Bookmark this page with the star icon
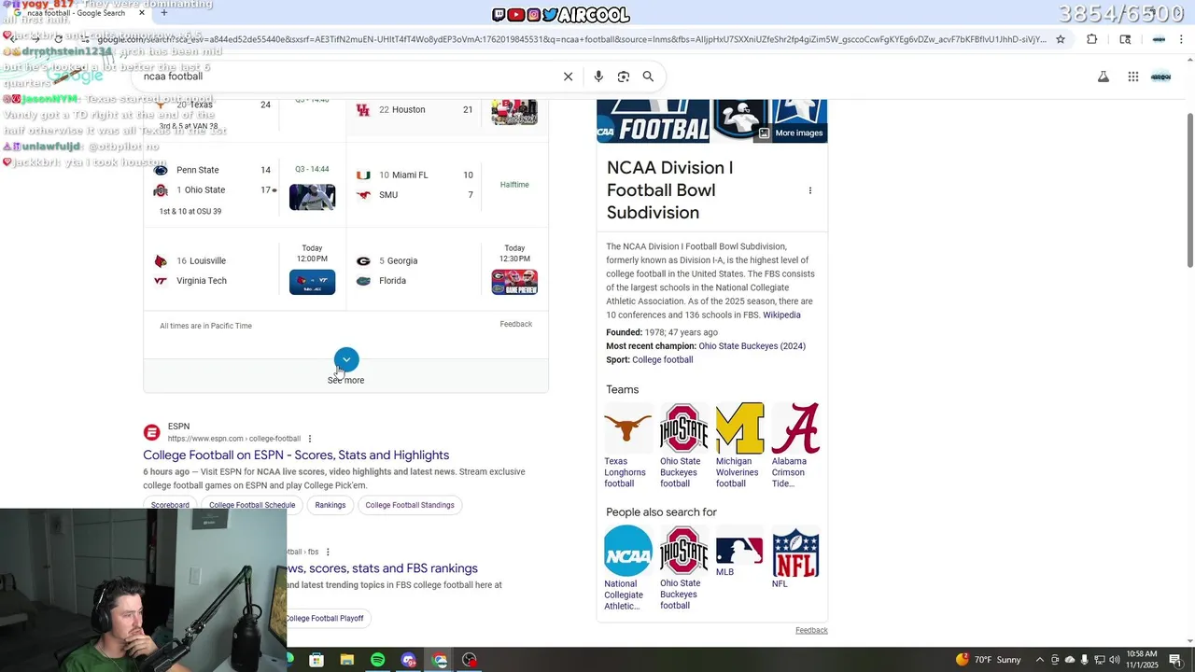The width and height of the screenshot is (1195, 672). [1061, 39]
